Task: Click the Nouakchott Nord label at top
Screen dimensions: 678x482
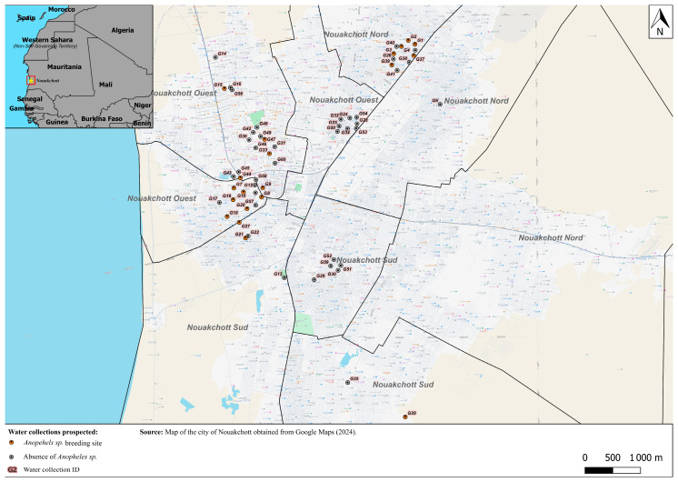Action: [x=356, y=35]
